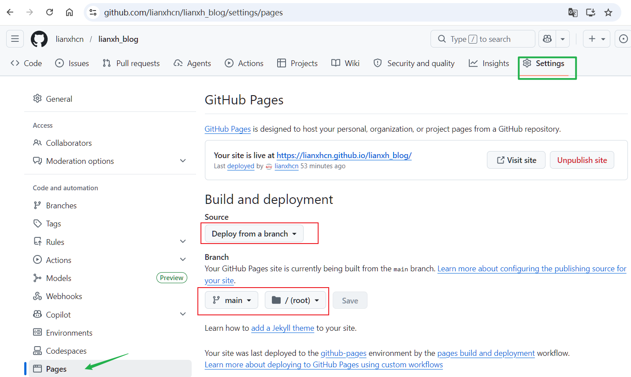Viewport: 631px width, 377px height.
Task: Open lianxh_blog repository link
Action: coord(118,39)
